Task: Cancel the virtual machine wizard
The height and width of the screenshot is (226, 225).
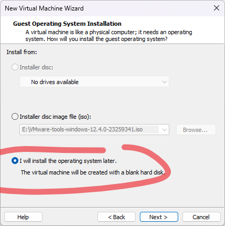Action: coord(201,217)
